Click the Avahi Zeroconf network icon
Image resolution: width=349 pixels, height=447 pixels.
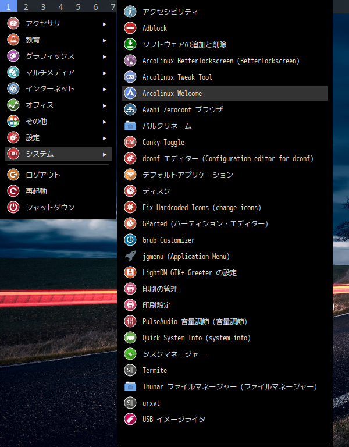pyautogui.click(x=130, y=109)
